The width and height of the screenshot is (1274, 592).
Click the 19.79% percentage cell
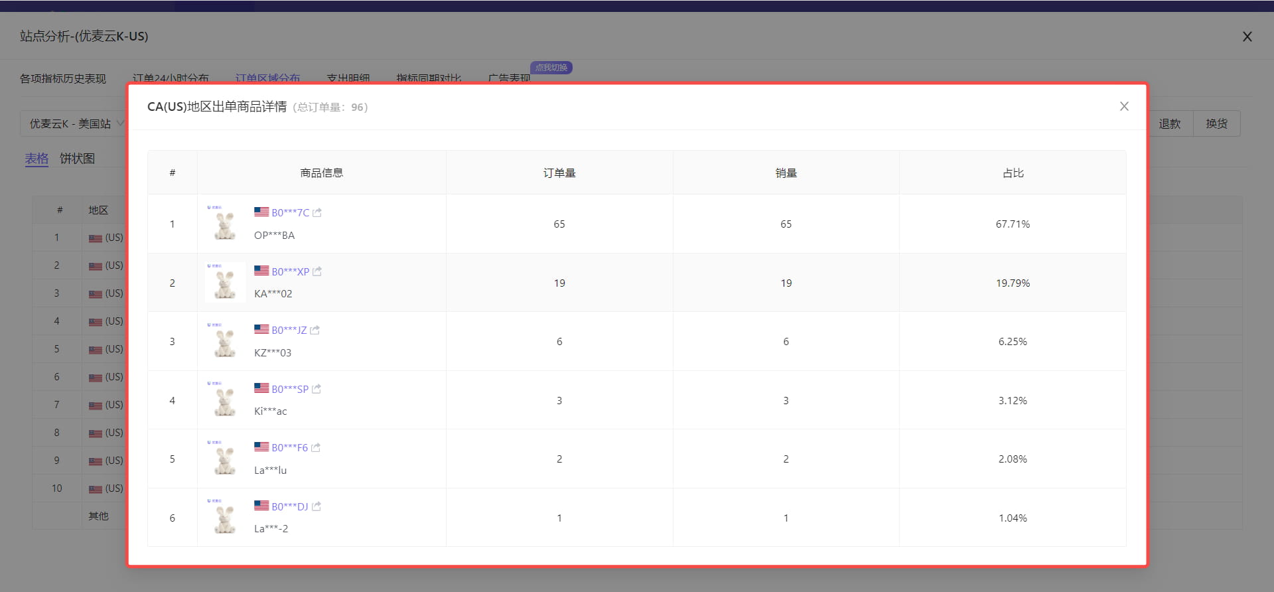pyautogui.click(x=1013, y=283)
